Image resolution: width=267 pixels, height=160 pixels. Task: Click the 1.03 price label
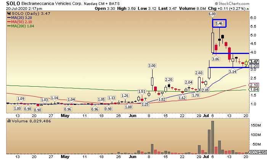(x=45, y=100)
